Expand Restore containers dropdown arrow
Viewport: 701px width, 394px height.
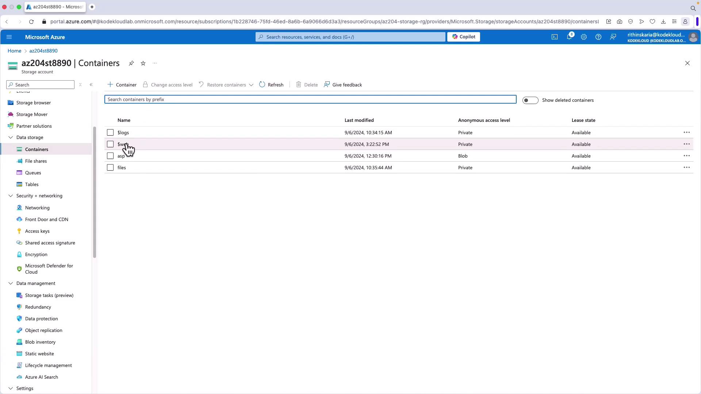coord(251,85)
